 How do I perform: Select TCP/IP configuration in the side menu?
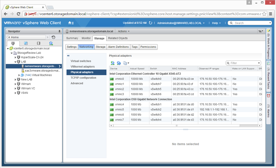(x=83, y=78)
